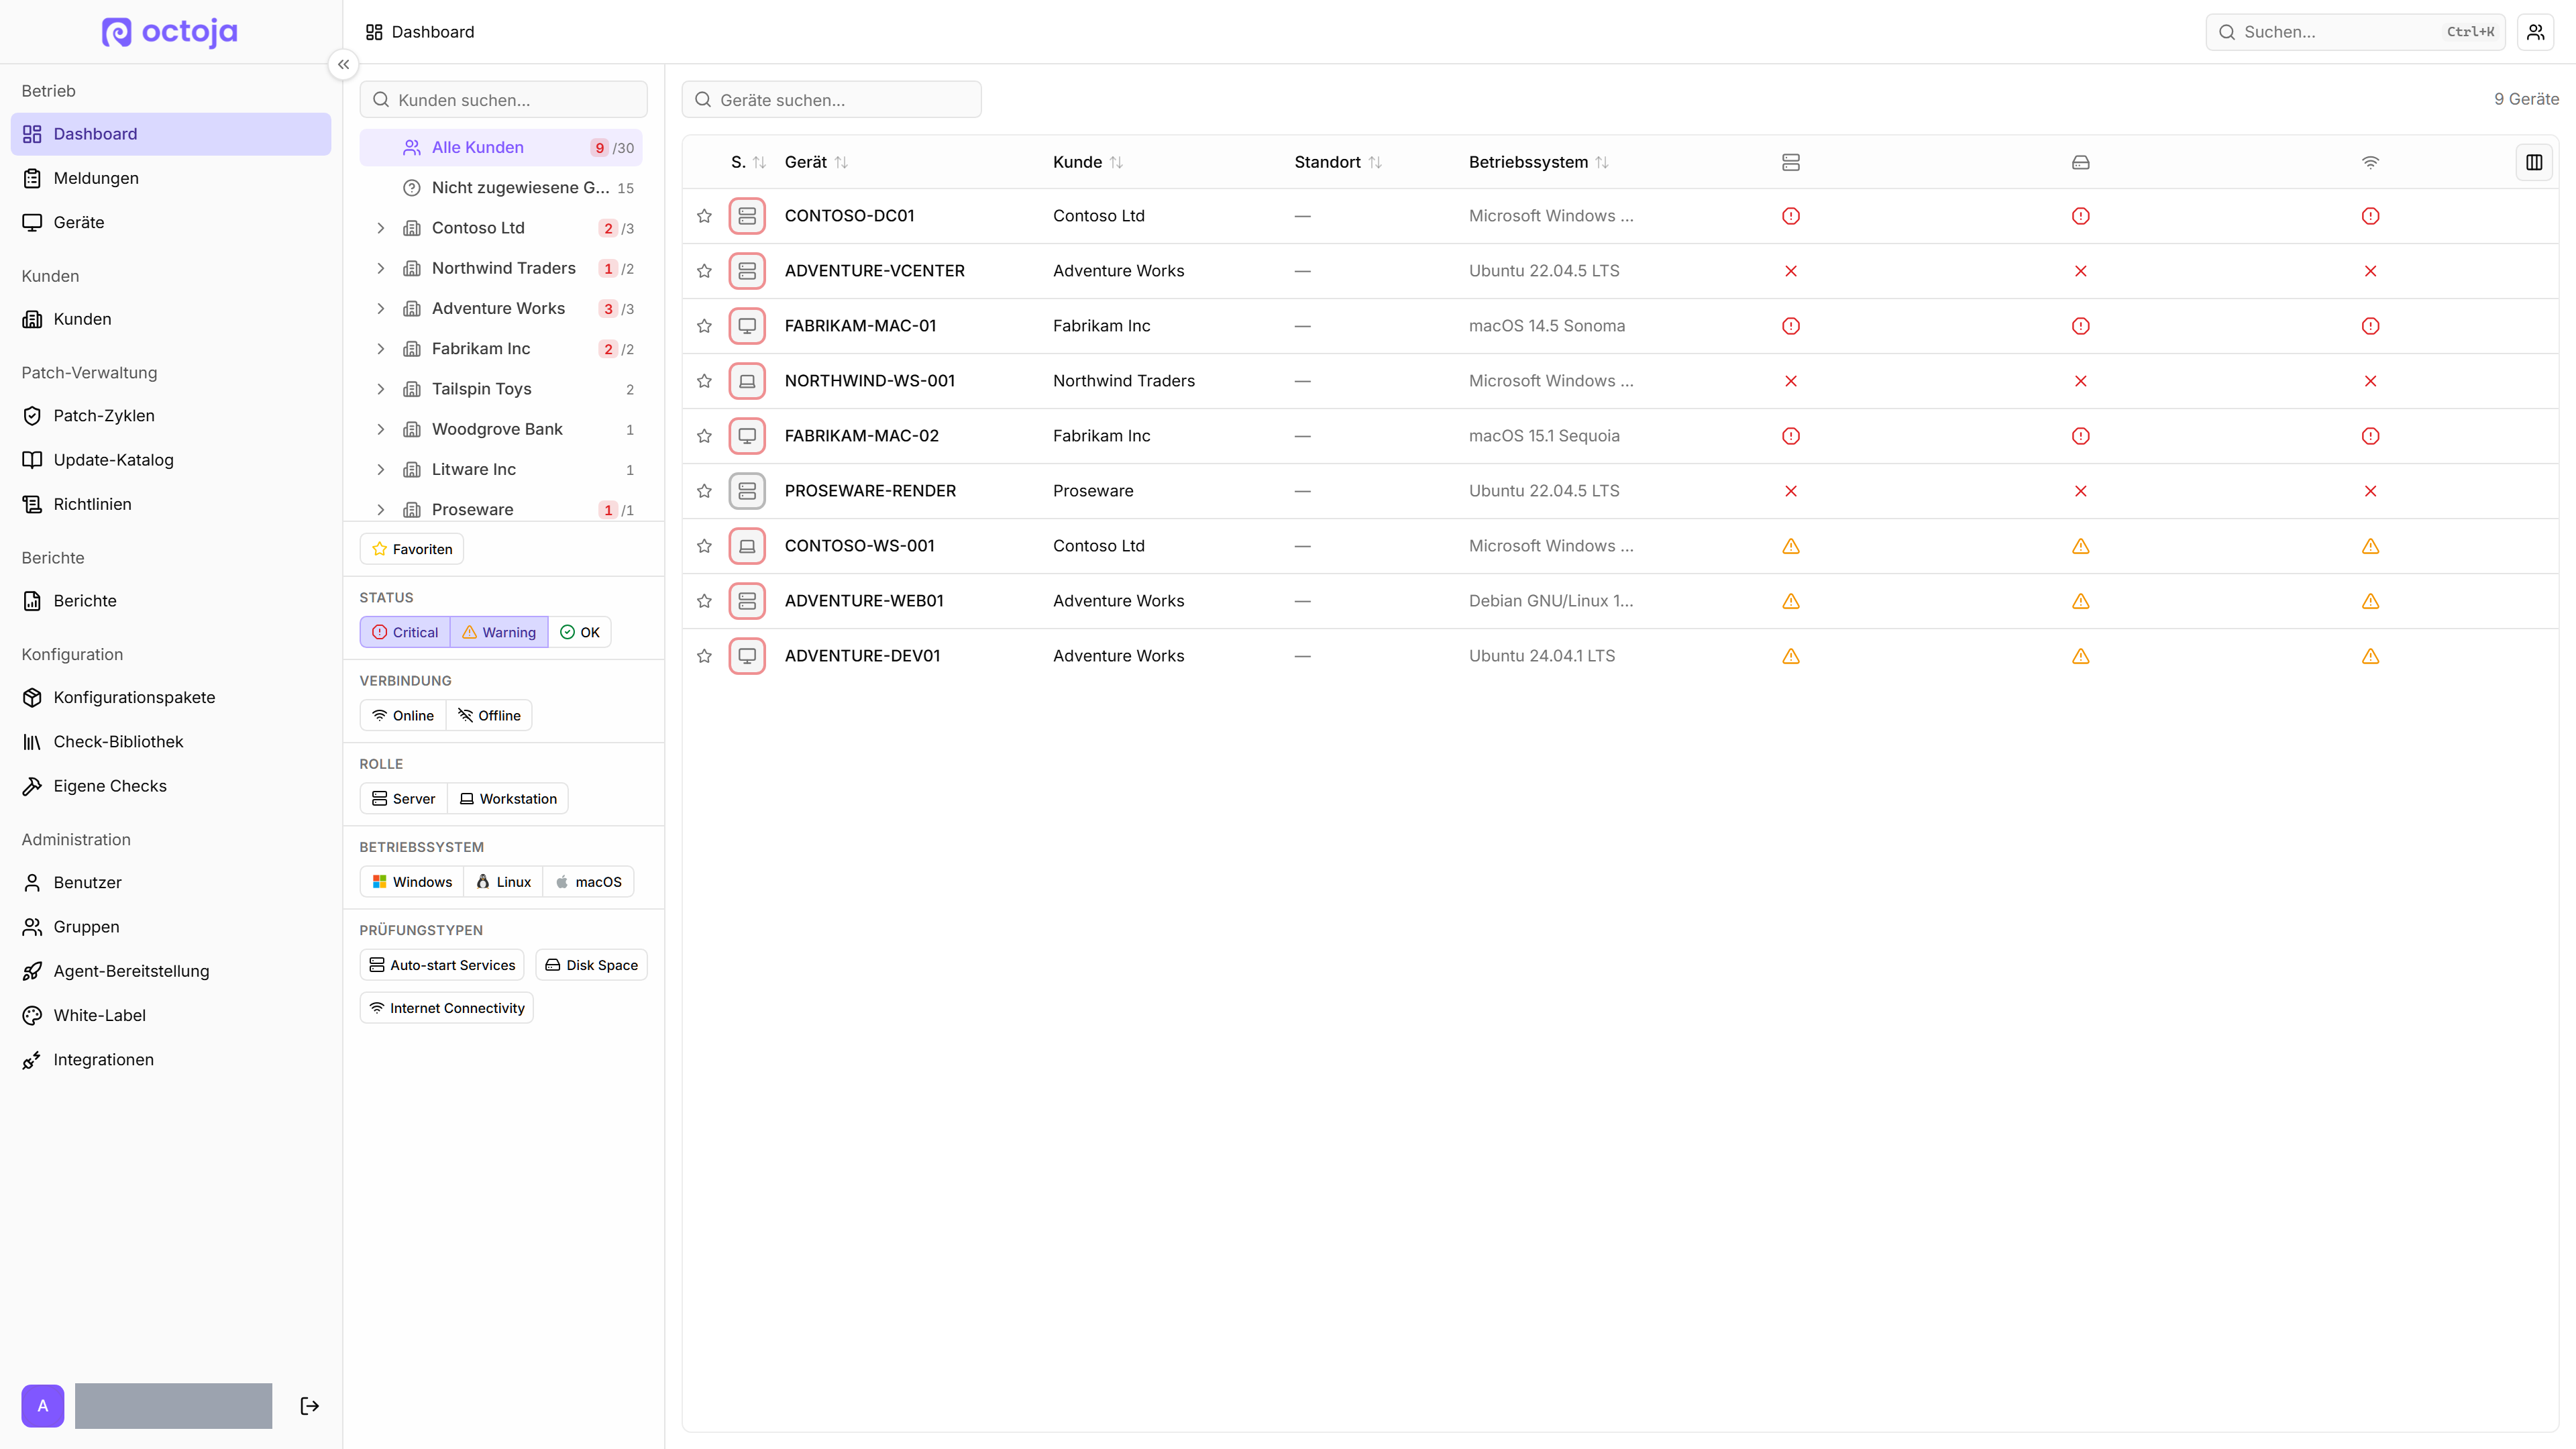Viewport: 2576px width, 1449px height.
Task: Filter by Internet Connectivity check type
Action: tap(447, 1008)
